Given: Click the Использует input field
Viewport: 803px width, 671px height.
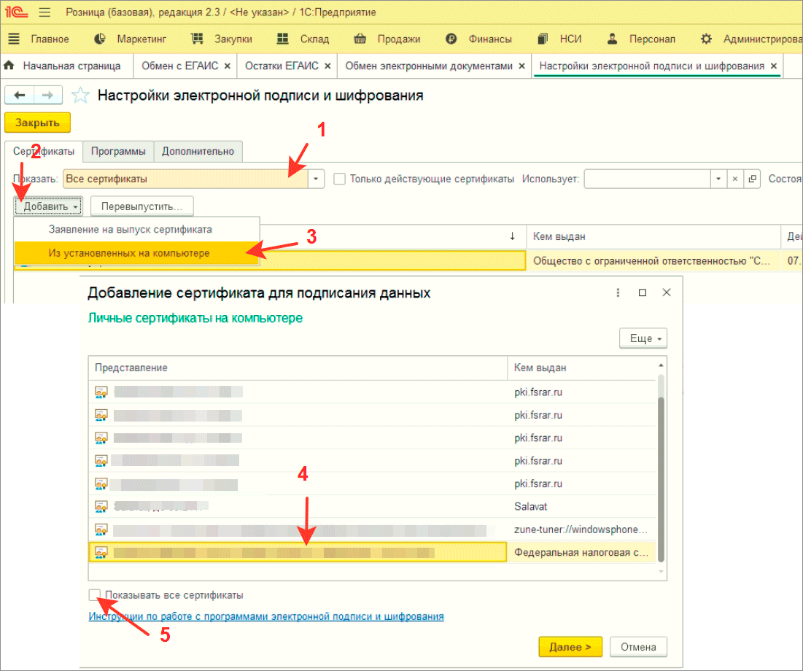Looking at the screenshot, I should (648, 179).
